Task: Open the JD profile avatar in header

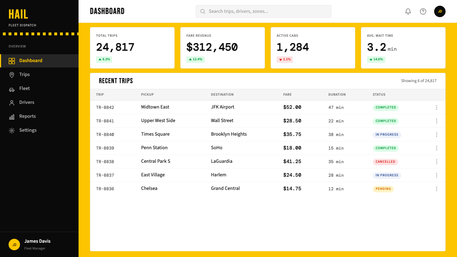Action: point(440,11)
